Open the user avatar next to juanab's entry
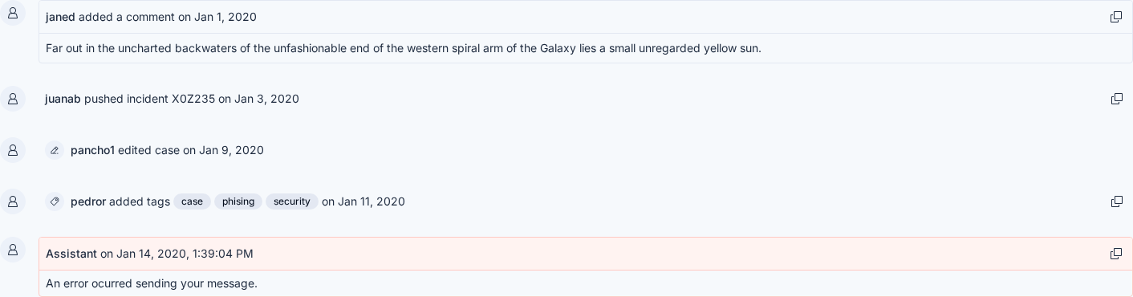 [x=13, y=99]
